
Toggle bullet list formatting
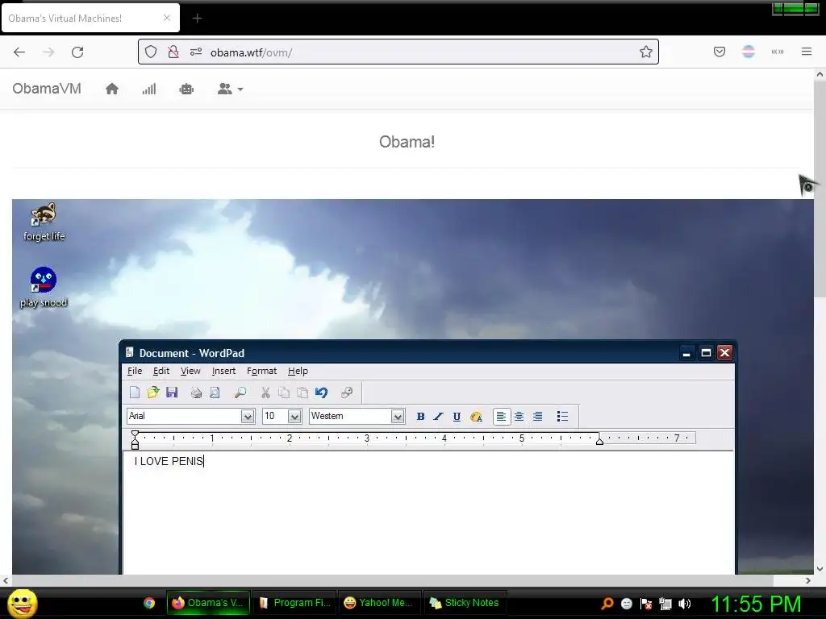point(562,417)
